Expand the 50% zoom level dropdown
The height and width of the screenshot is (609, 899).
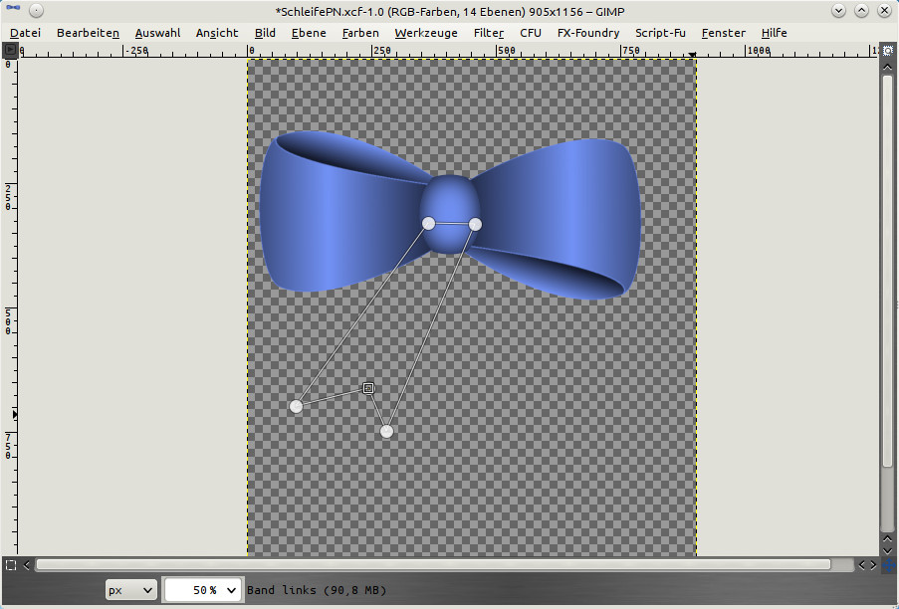click(x=232, y=590)
